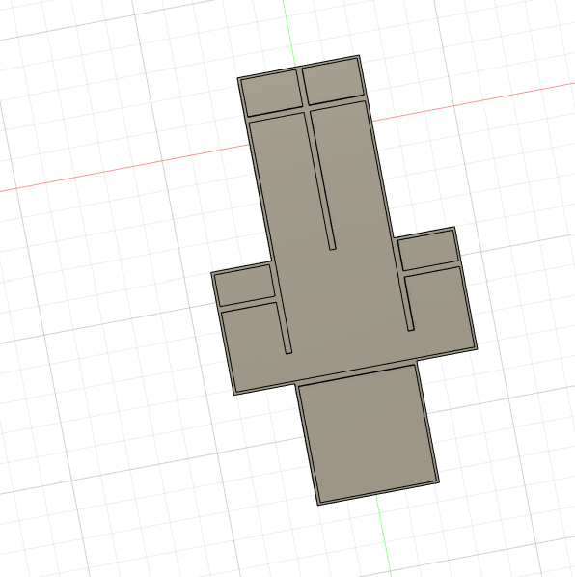Select the large square face at the model's bottom
Viewport: 575px width, 577px height.
[x=368, y=433]
